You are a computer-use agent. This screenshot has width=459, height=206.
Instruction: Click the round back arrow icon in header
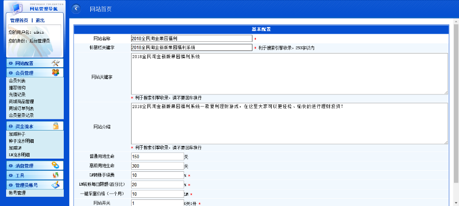(76, 9)
